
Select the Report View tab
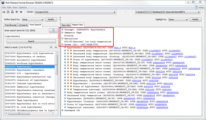click(78, 25)
